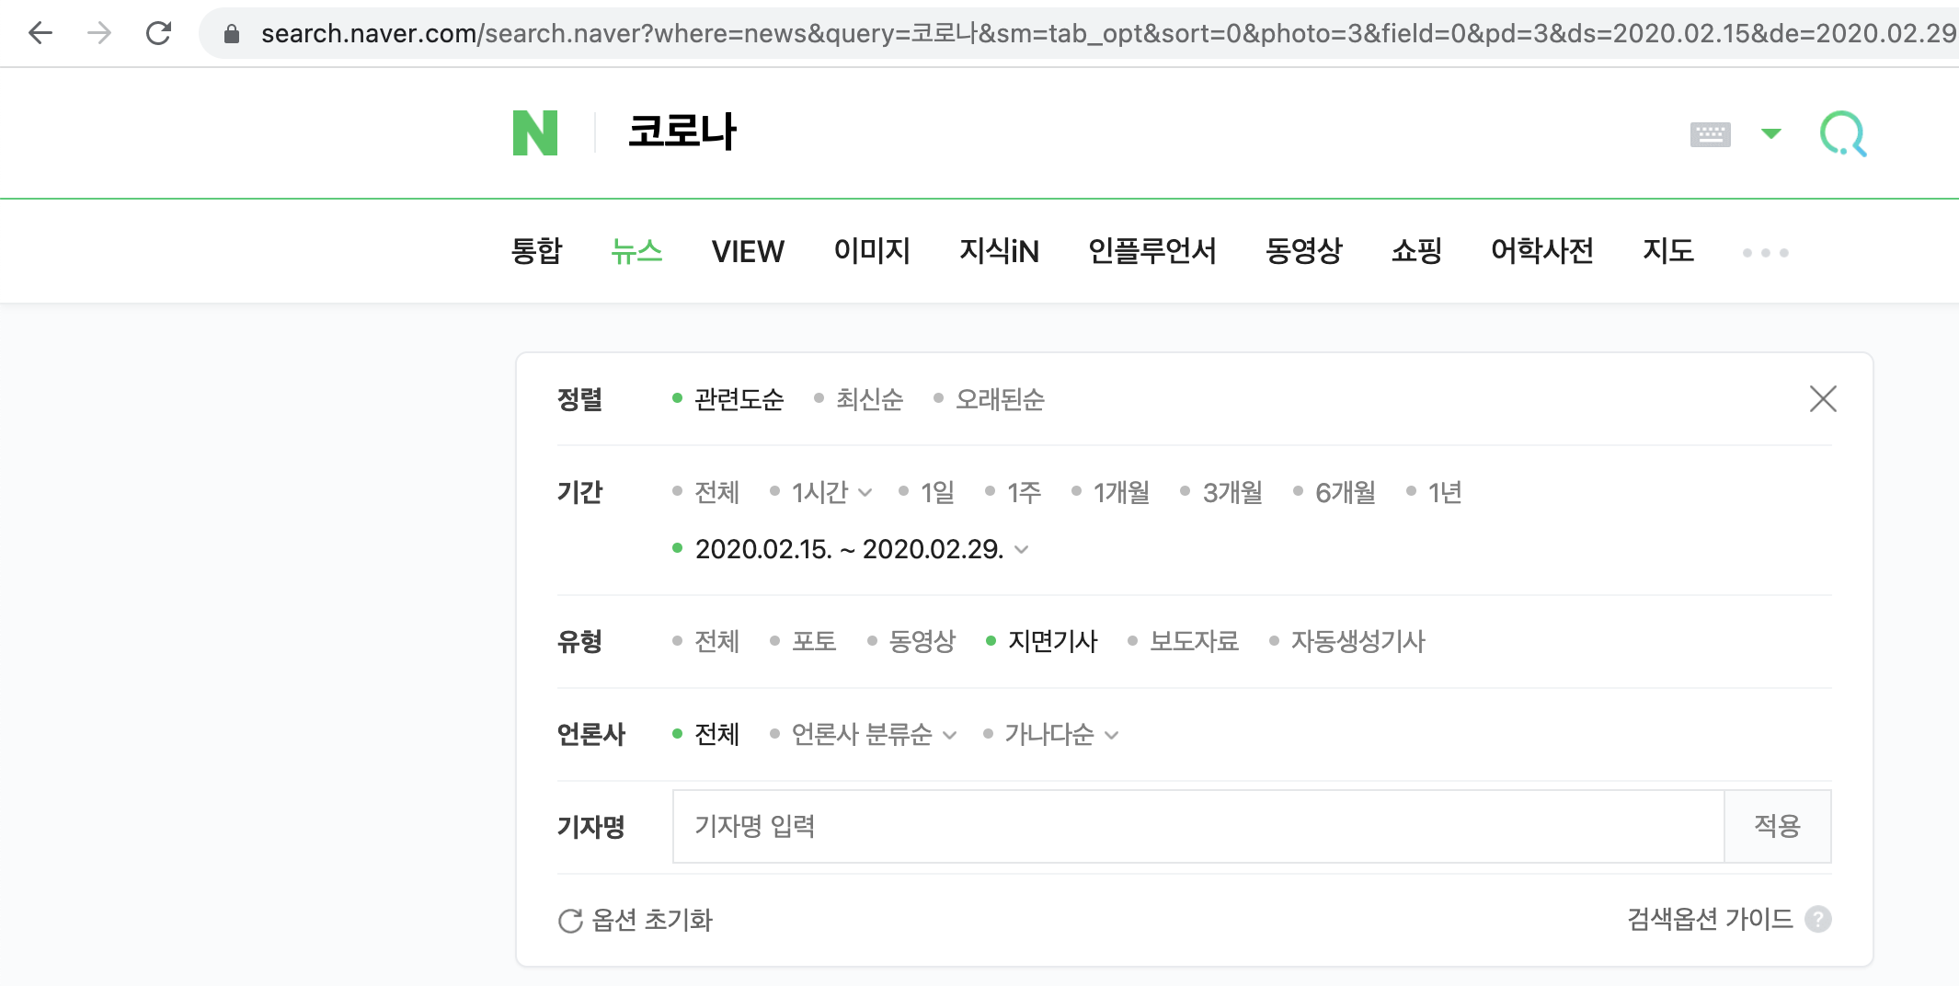
Task: Select the 지면기사 type option
Action: [1052, 641]
